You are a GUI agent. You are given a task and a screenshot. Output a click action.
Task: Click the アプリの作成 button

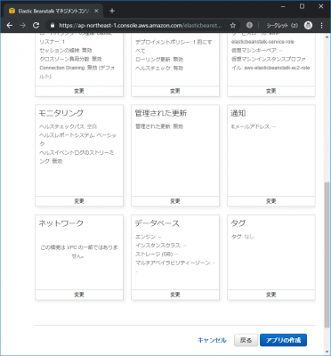tap(283, 340)
